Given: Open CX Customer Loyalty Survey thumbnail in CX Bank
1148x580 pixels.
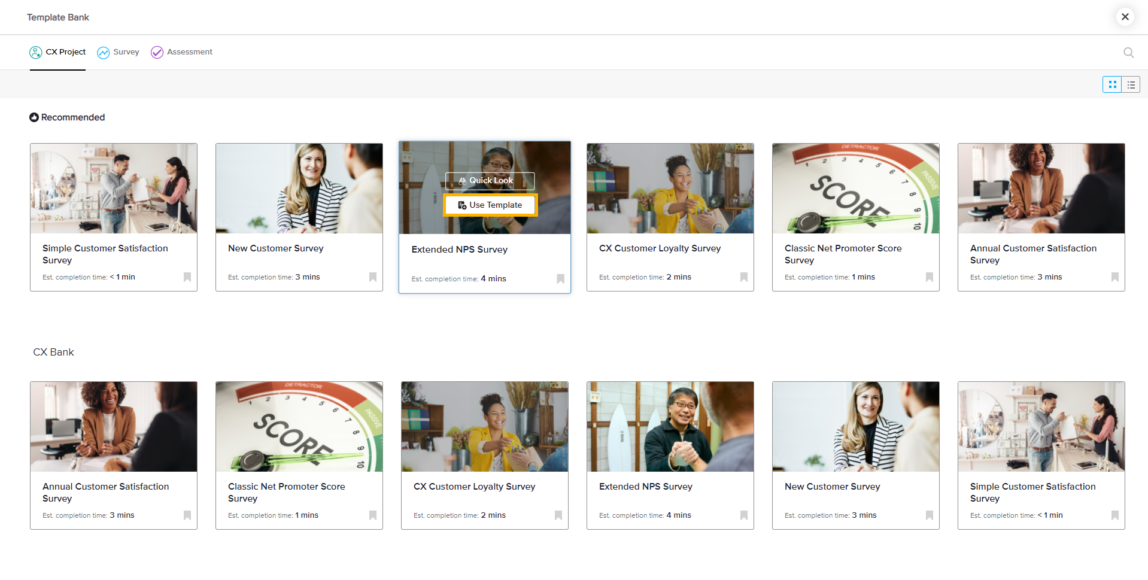Looking at the screenshot, I should [x=485, y=427].
